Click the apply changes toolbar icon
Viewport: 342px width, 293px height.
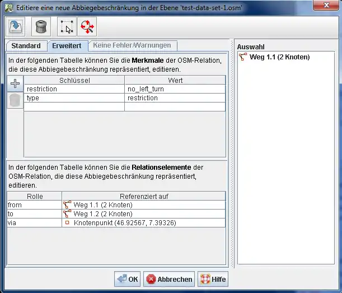pos(15,26)
